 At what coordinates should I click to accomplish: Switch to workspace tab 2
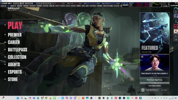(37, 3)
